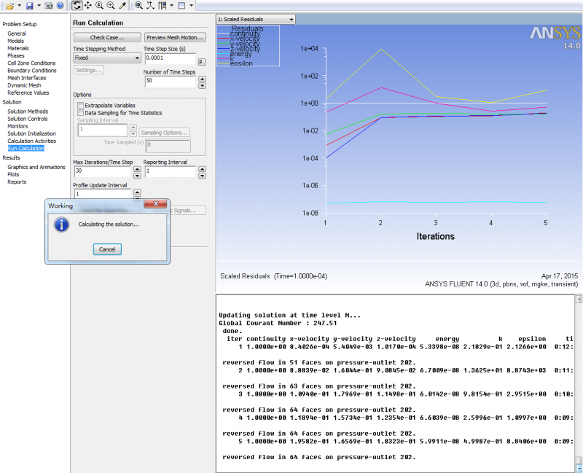This screenshot has width=583, height=473.
Task: Open the Scaled Residuals window dropdown
Action: pyautogui.click(x=291, y=18)
